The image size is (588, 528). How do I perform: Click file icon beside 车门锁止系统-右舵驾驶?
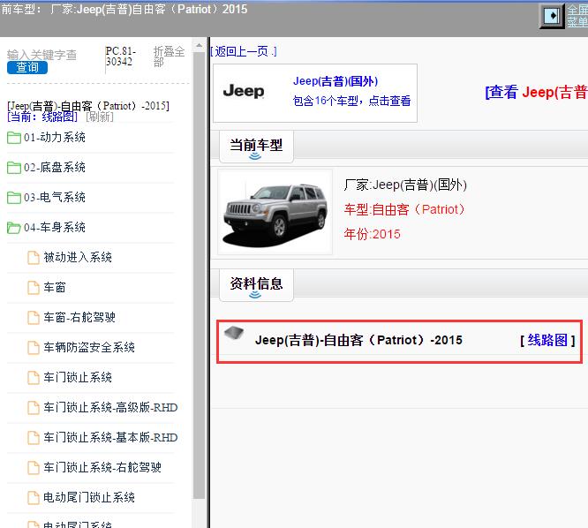[34, 468]
